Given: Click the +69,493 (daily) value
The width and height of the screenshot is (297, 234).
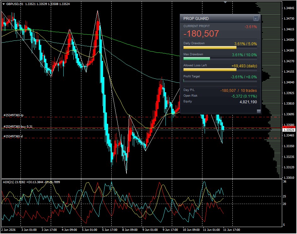Looking at the screenshot, I should (244, 66).
